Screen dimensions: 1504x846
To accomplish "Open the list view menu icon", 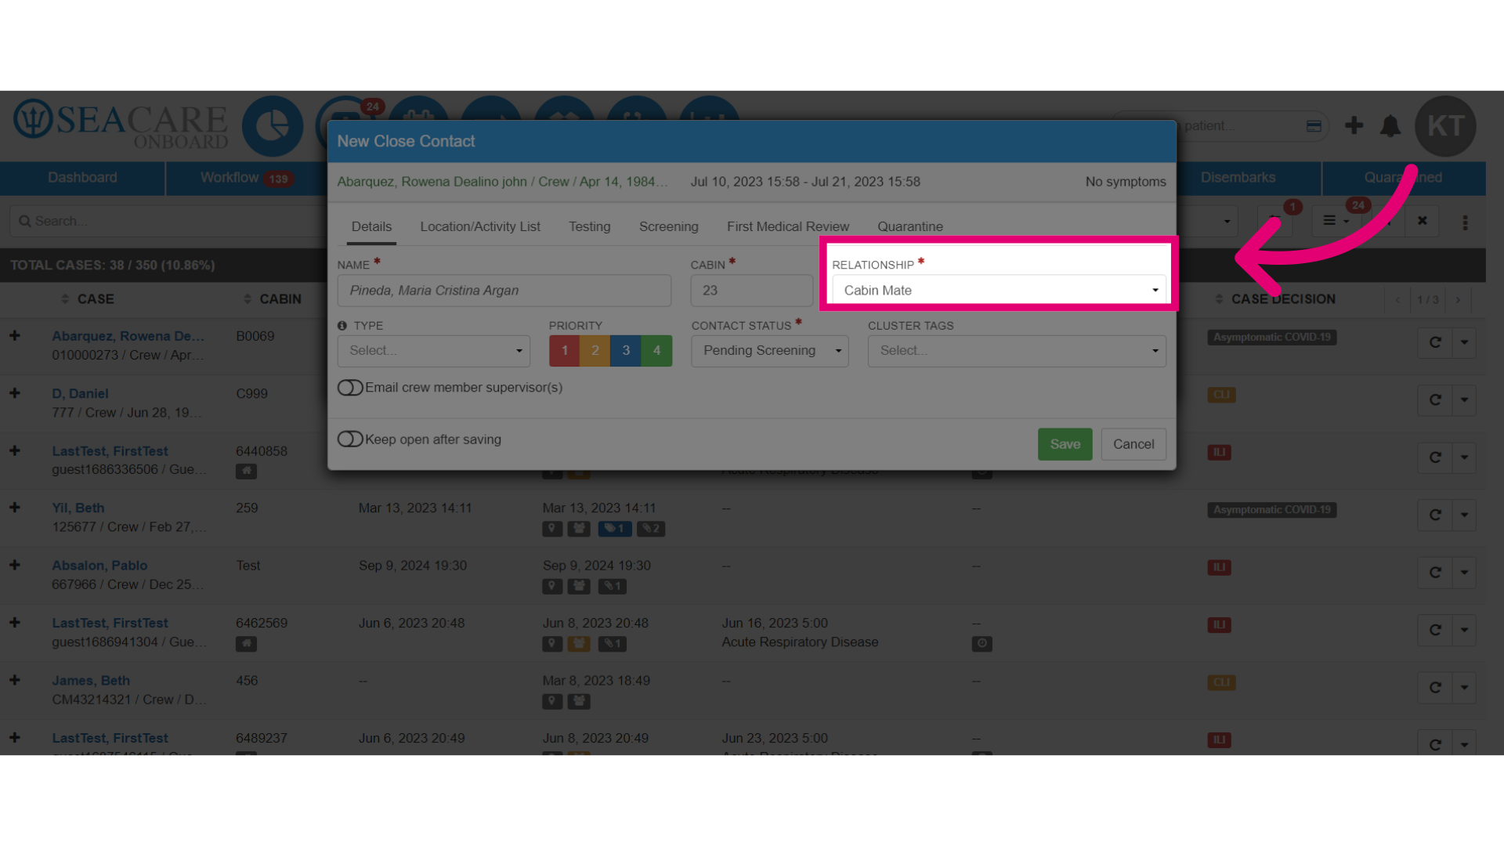I will tap(1336, 221).
